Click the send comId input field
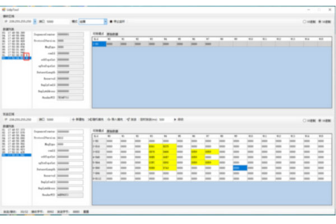This screenshot has width=336, height=224. (71, 151)
